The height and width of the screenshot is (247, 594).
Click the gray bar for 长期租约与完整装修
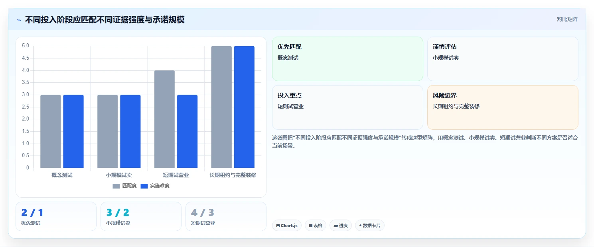coord(221,107)
